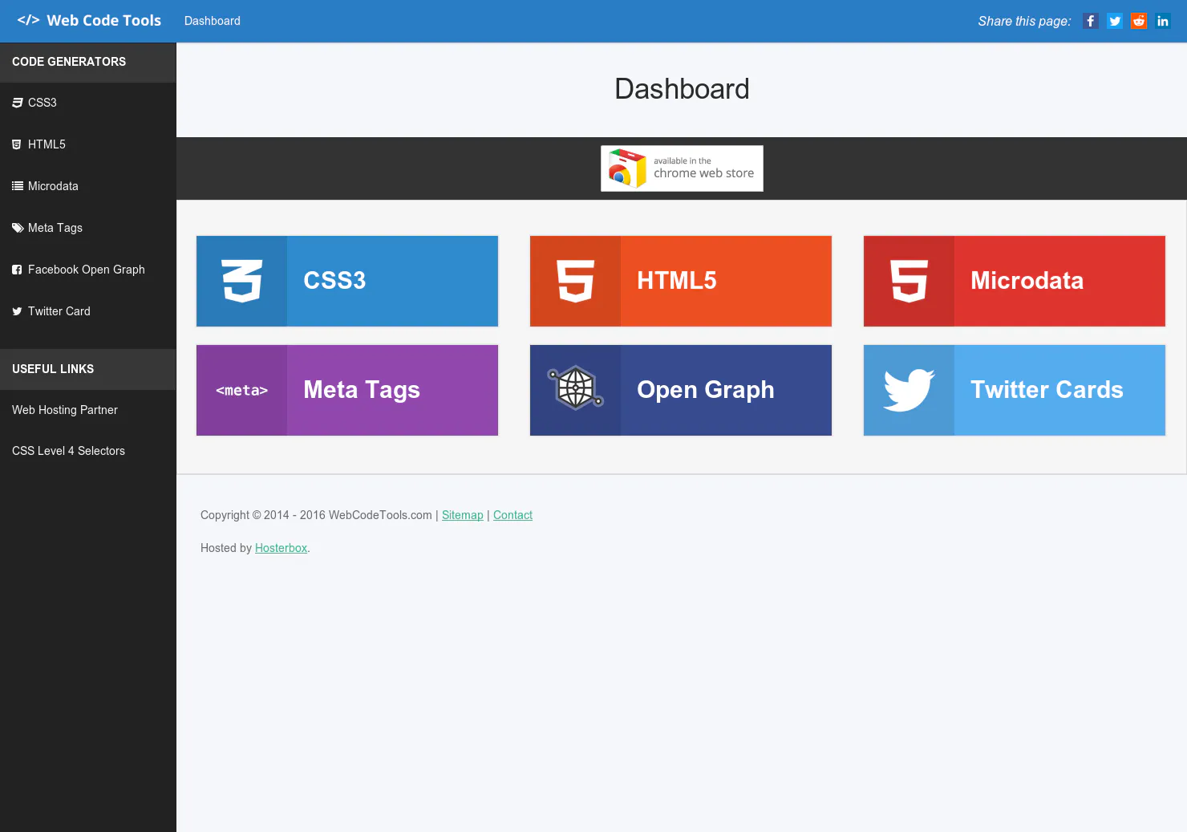This screenshot has height=832, width=1187.
Task: Open the Open Graph tile label
Action: [706, 390]
